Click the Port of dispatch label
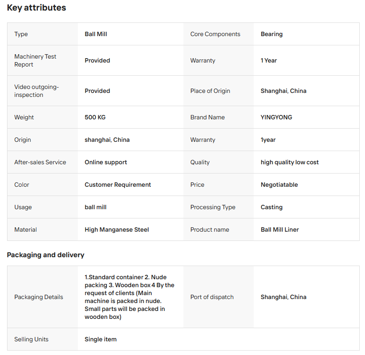Image resolution: width=365 pixels, height=355 pixels. (212, 297)
